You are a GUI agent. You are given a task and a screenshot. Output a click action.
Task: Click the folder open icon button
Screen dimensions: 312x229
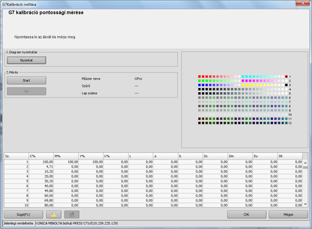pyautogui.click(x=54, y=215)
